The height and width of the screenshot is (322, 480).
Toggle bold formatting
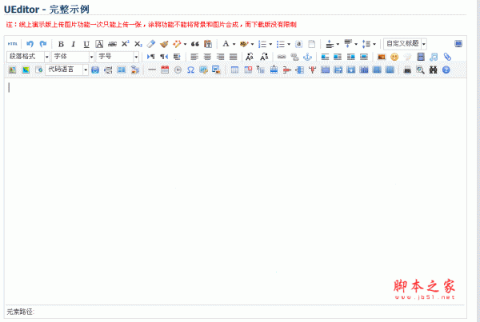[61, 44]
